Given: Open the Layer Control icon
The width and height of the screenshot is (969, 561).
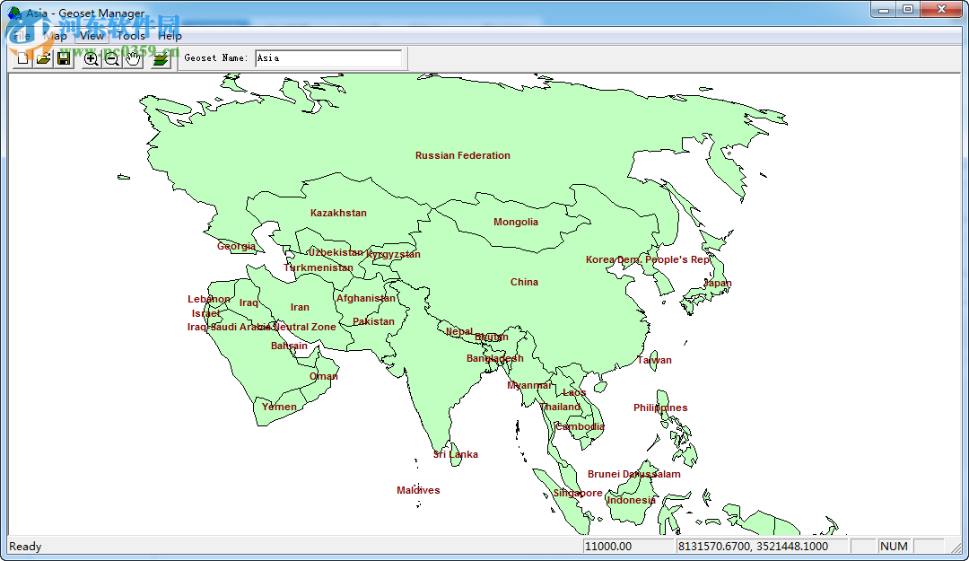Looking at the screenshot, I should pyautogui.click(x=159, y=57).
